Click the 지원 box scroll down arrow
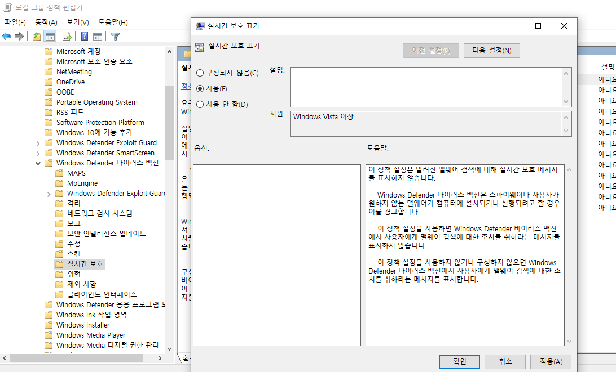Viewport: 616px width, 372px height. tap(566, 131)
